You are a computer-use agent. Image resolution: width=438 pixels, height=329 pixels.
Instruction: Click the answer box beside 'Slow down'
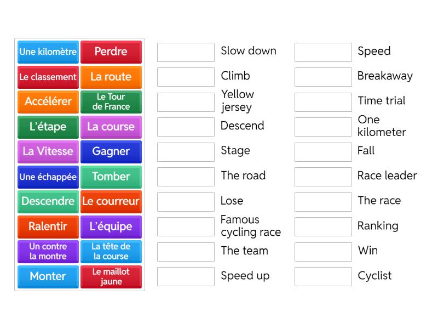pyautogui.click(x=186, y=52)
